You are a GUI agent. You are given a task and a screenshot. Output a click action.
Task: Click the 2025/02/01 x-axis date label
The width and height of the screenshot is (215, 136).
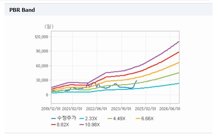[146, 109]
